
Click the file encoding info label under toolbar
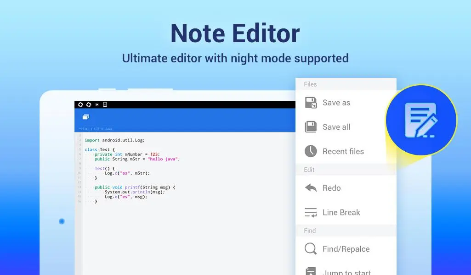tap(96, 129)
